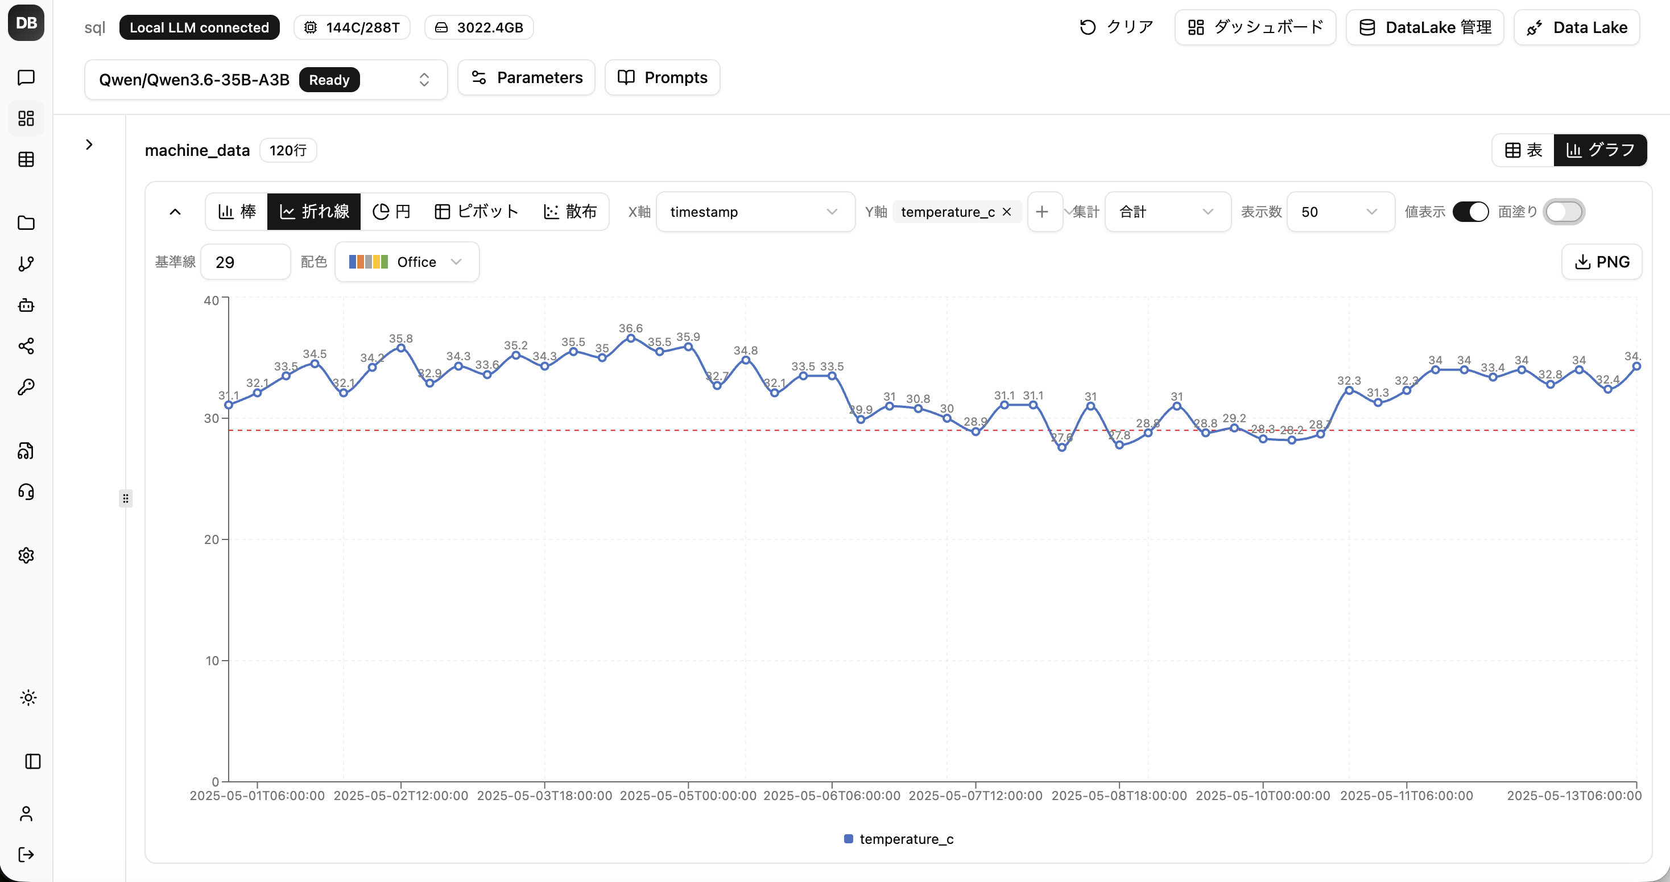Open the 配色 Office palette dropdown
1670x882 pixels.
pyautogui.click(x=407, y=261)
